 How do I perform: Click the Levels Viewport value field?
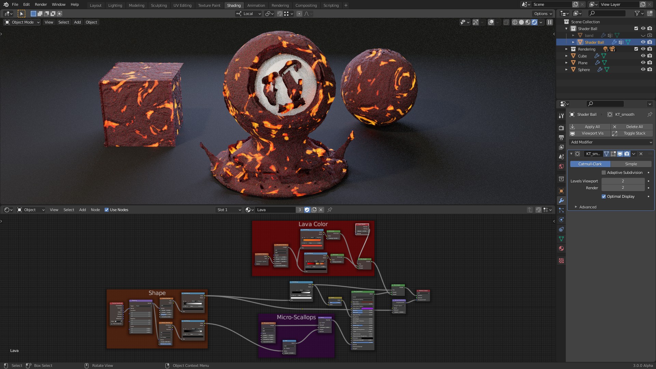click(x=623, y=181)
